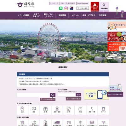Open the housing (house) life-event icon
126x126 pixels.
[x=69, y=110]
